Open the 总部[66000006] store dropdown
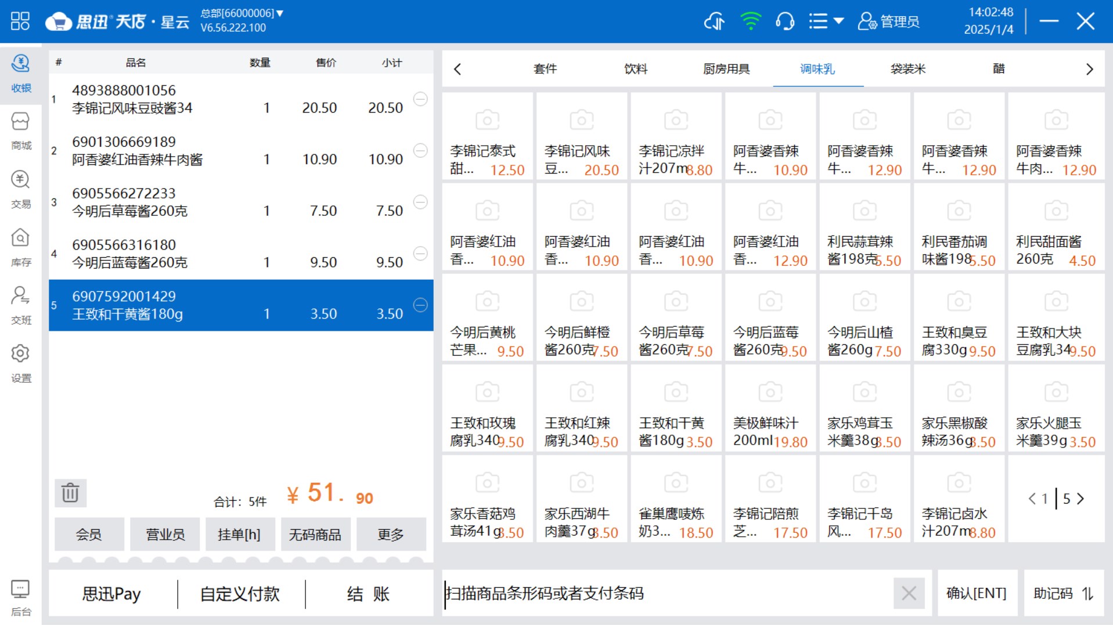 (x=240, y=13)
